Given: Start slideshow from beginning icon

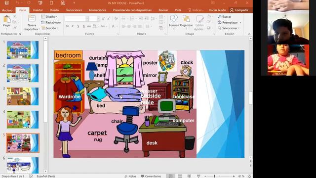Looking at the screenshot, I should pyautogui.click(x=40, y=3).
